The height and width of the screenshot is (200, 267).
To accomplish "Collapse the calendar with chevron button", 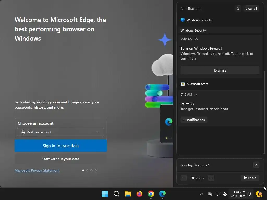I will pyautogui.click(x=256, y=165).
